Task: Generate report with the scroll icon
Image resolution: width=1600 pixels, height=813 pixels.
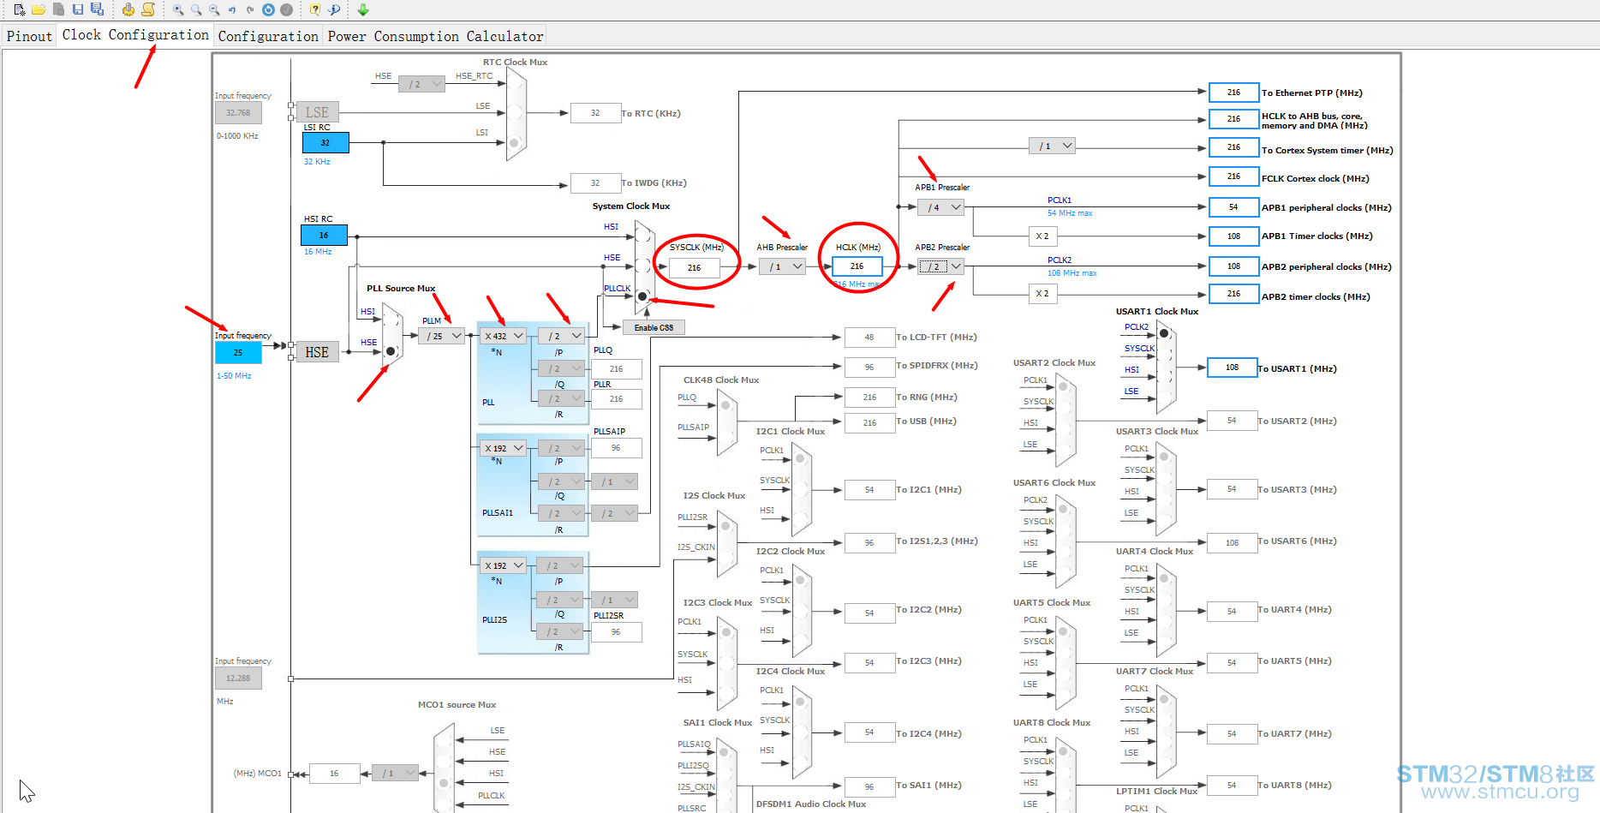Action: point(148,9)
